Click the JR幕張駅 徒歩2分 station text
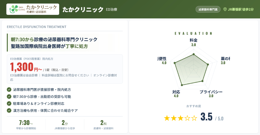This screenshot has width=260, height=135. tap(241, 9)
